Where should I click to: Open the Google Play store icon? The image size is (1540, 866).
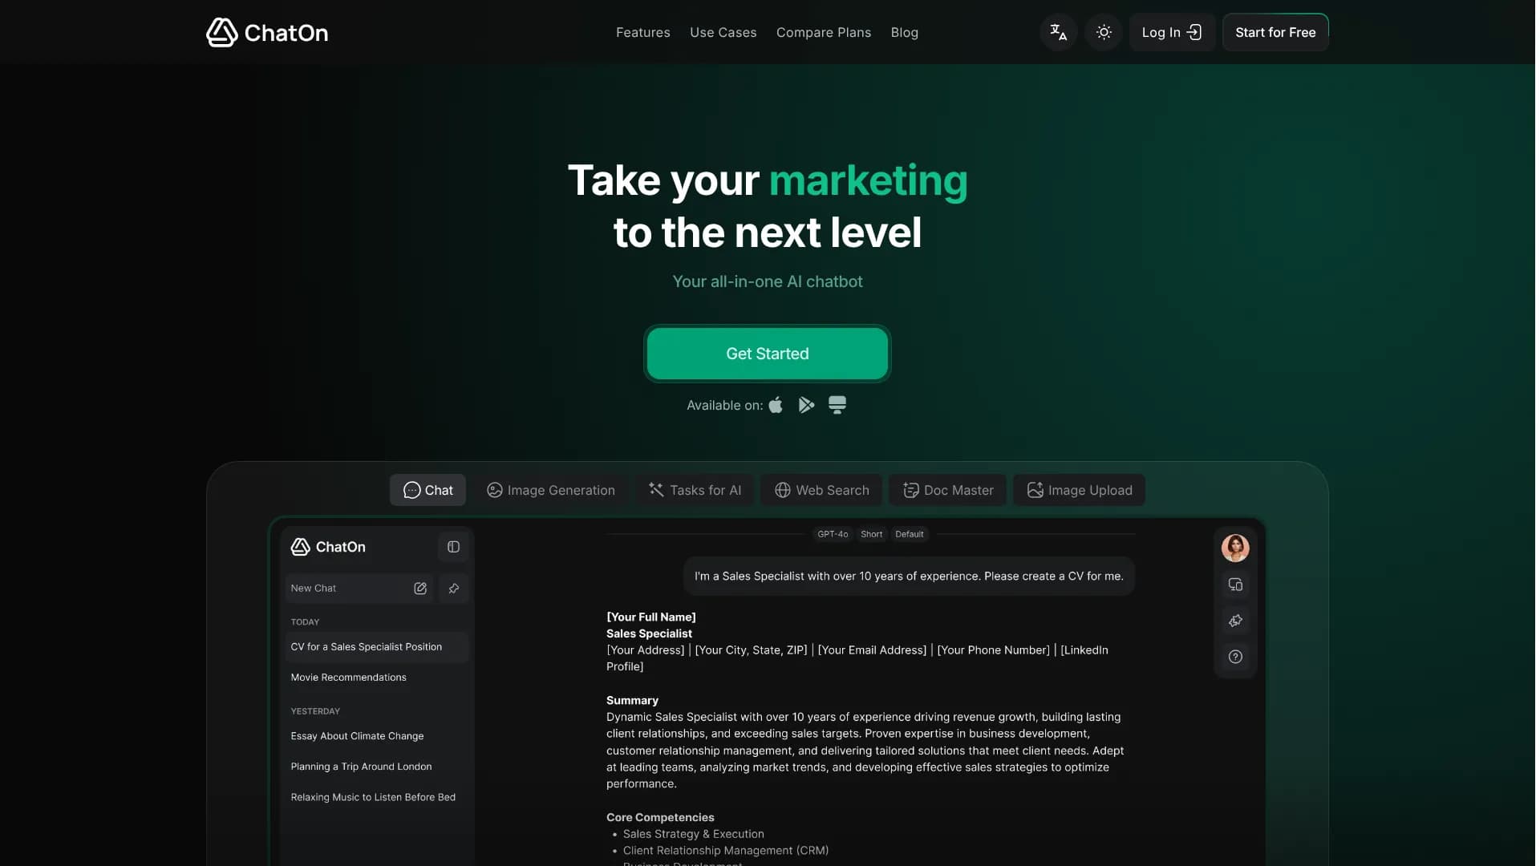tap(806, 405)
